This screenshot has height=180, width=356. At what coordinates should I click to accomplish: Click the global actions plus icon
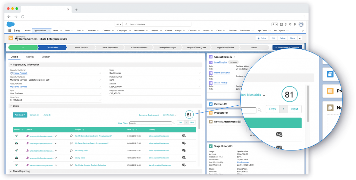coord(281,24)
